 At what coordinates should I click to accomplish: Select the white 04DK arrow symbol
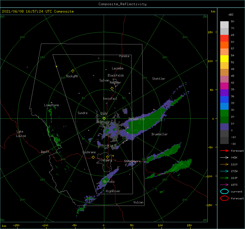[x=224, y=158]
